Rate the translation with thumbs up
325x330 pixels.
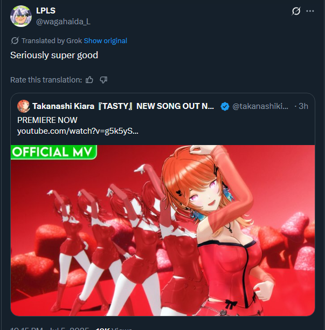pos(89,80)
